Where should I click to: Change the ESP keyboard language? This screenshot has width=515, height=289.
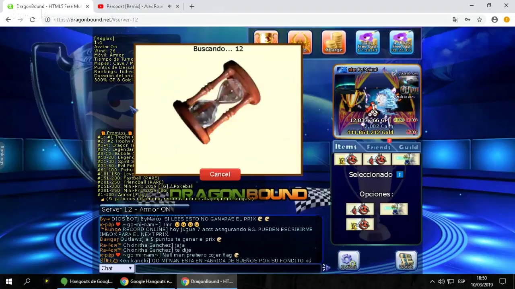click(461, 281)
